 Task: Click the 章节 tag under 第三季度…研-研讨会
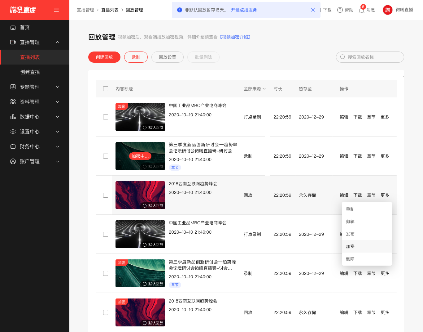click(x=175, y=168)
